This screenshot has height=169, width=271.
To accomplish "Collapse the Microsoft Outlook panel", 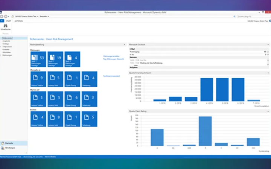I will (x=268, y=45).
